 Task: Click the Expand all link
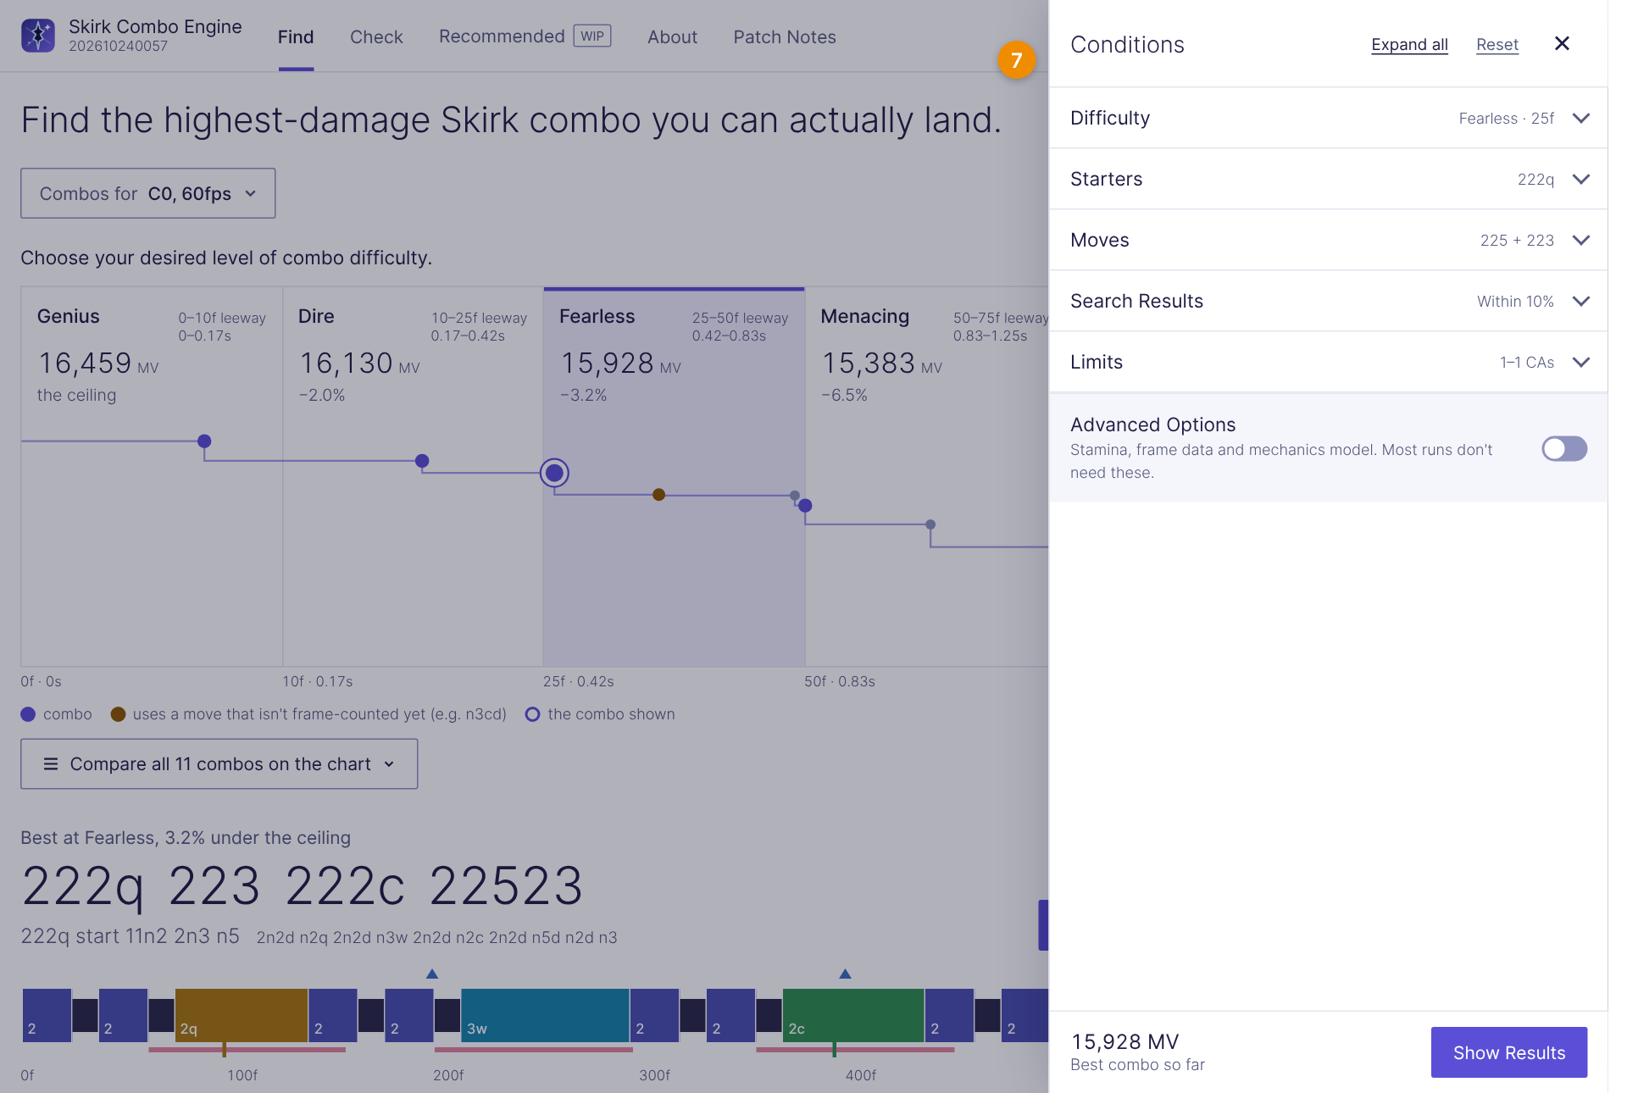1409,45
